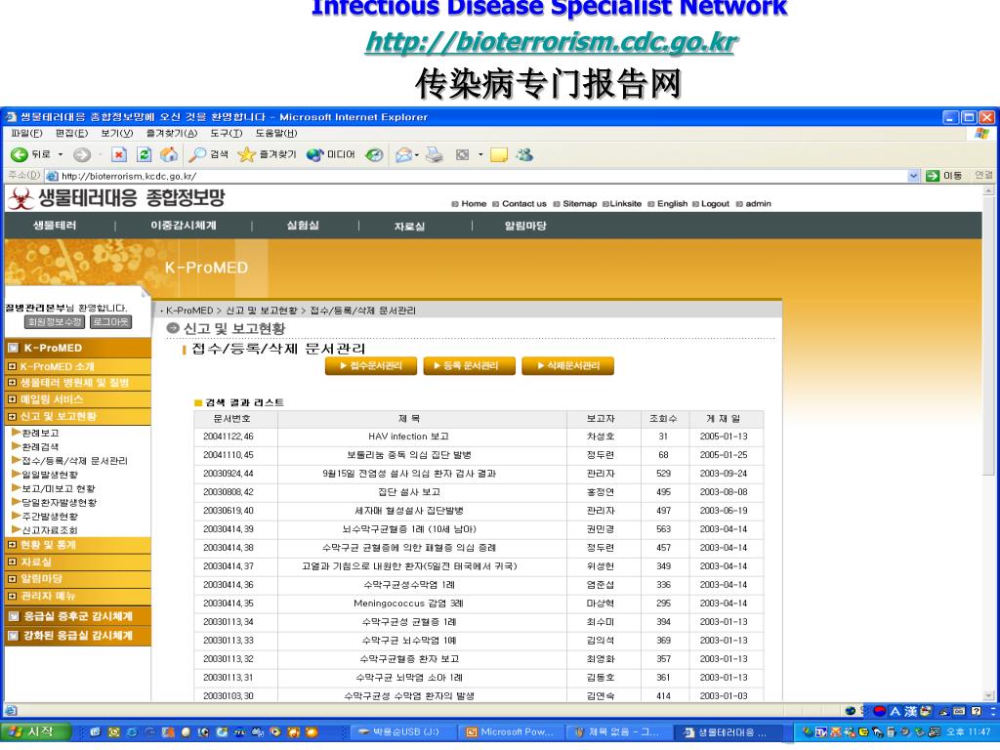1000x750 pixels.
Task: Open the Meningococcus 감염 3례 document
Action: 408,604
